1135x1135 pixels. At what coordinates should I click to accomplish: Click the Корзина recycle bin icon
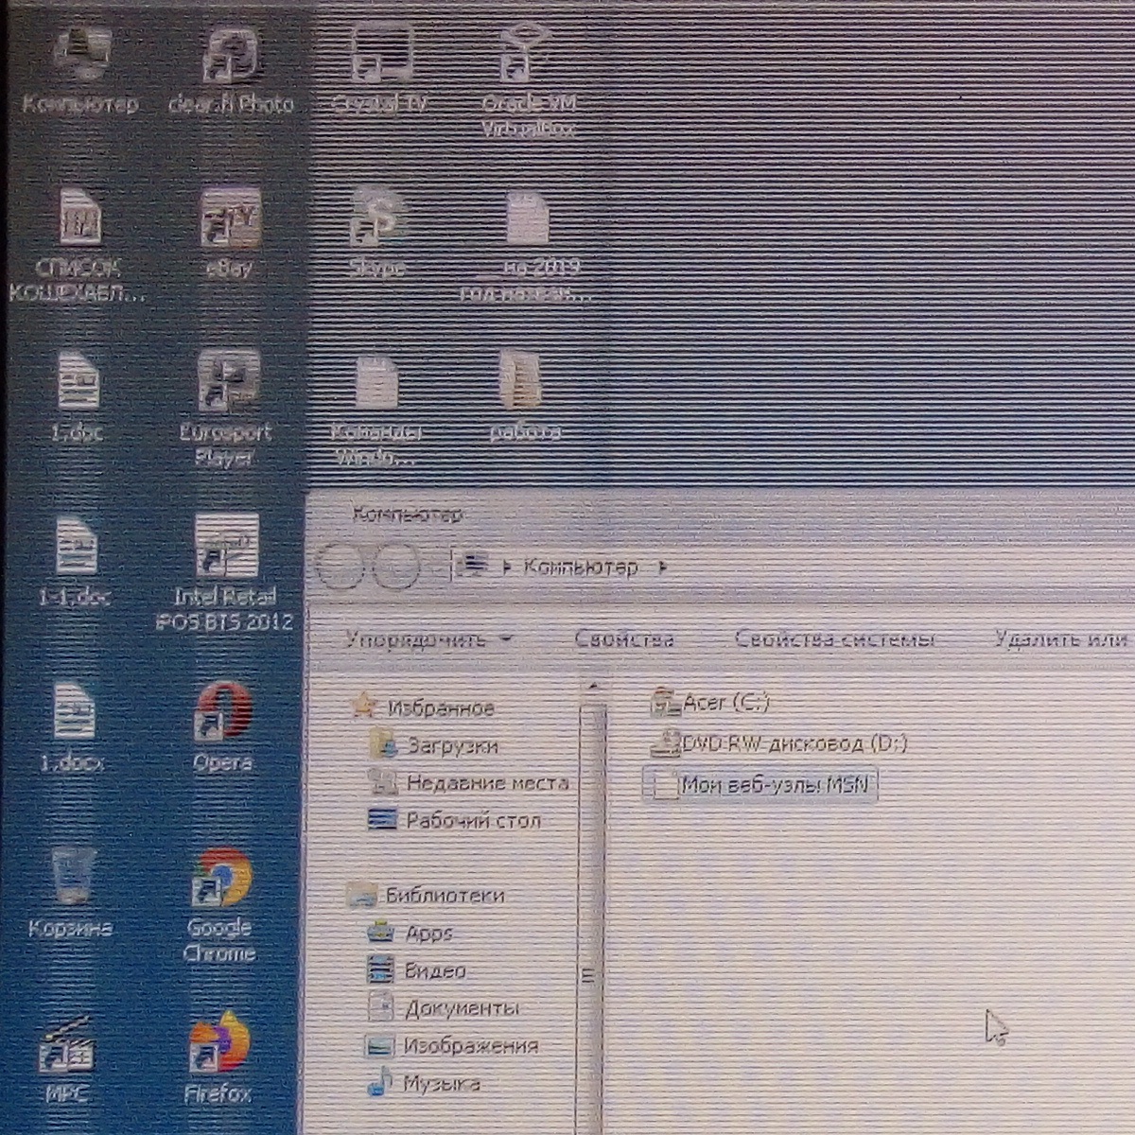click(72, 880)
